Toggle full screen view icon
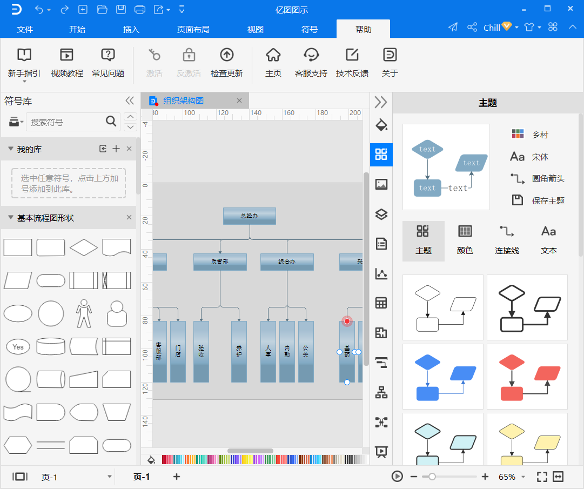 542,477
